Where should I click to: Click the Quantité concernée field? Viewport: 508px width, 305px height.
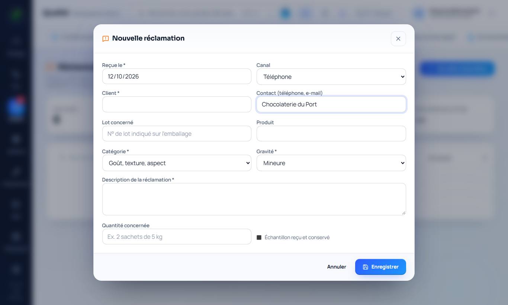[177, 237]
